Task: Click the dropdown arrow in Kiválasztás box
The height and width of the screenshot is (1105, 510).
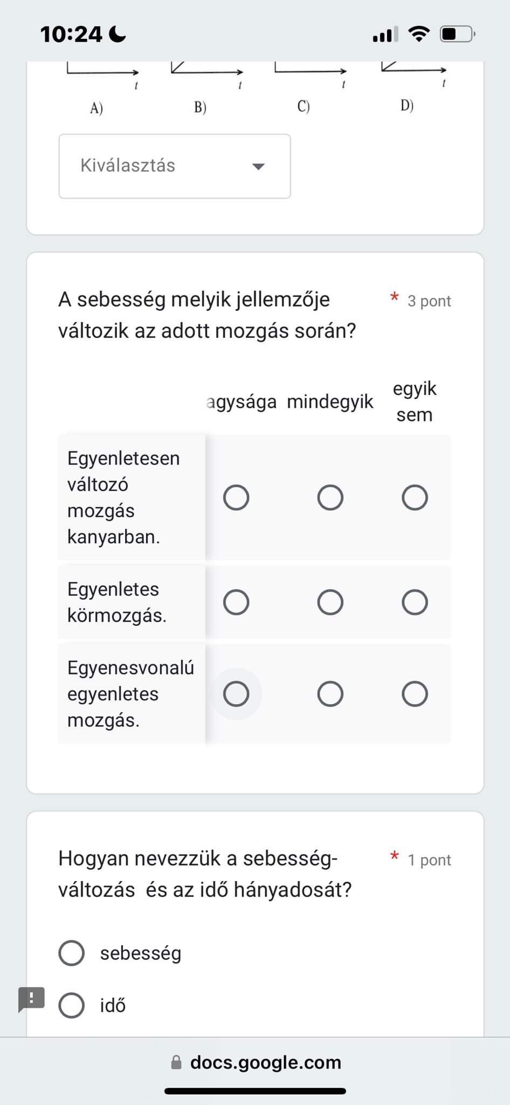Action: pos(259,166)
